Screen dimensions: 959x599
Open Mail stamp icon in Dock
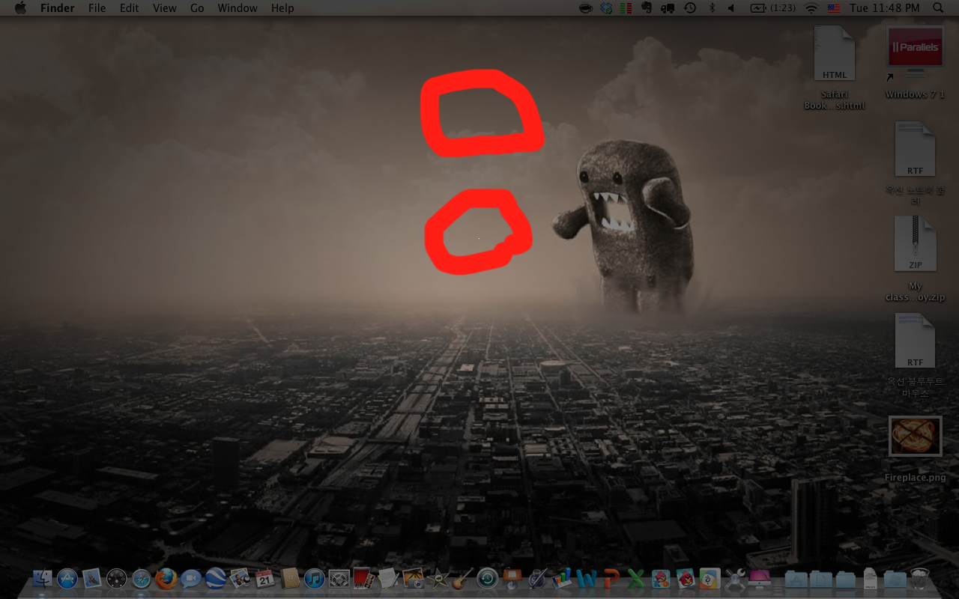(x=92, y=579)
